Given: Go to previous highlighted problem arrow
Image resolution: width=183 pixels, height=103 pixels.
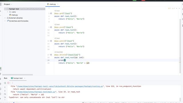Looking at the screenshot, I should point(177,8).
